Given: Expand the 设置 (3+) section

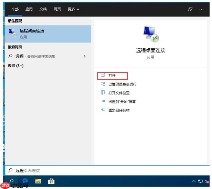Looking at the screenshot, I should tap(16, 66).
